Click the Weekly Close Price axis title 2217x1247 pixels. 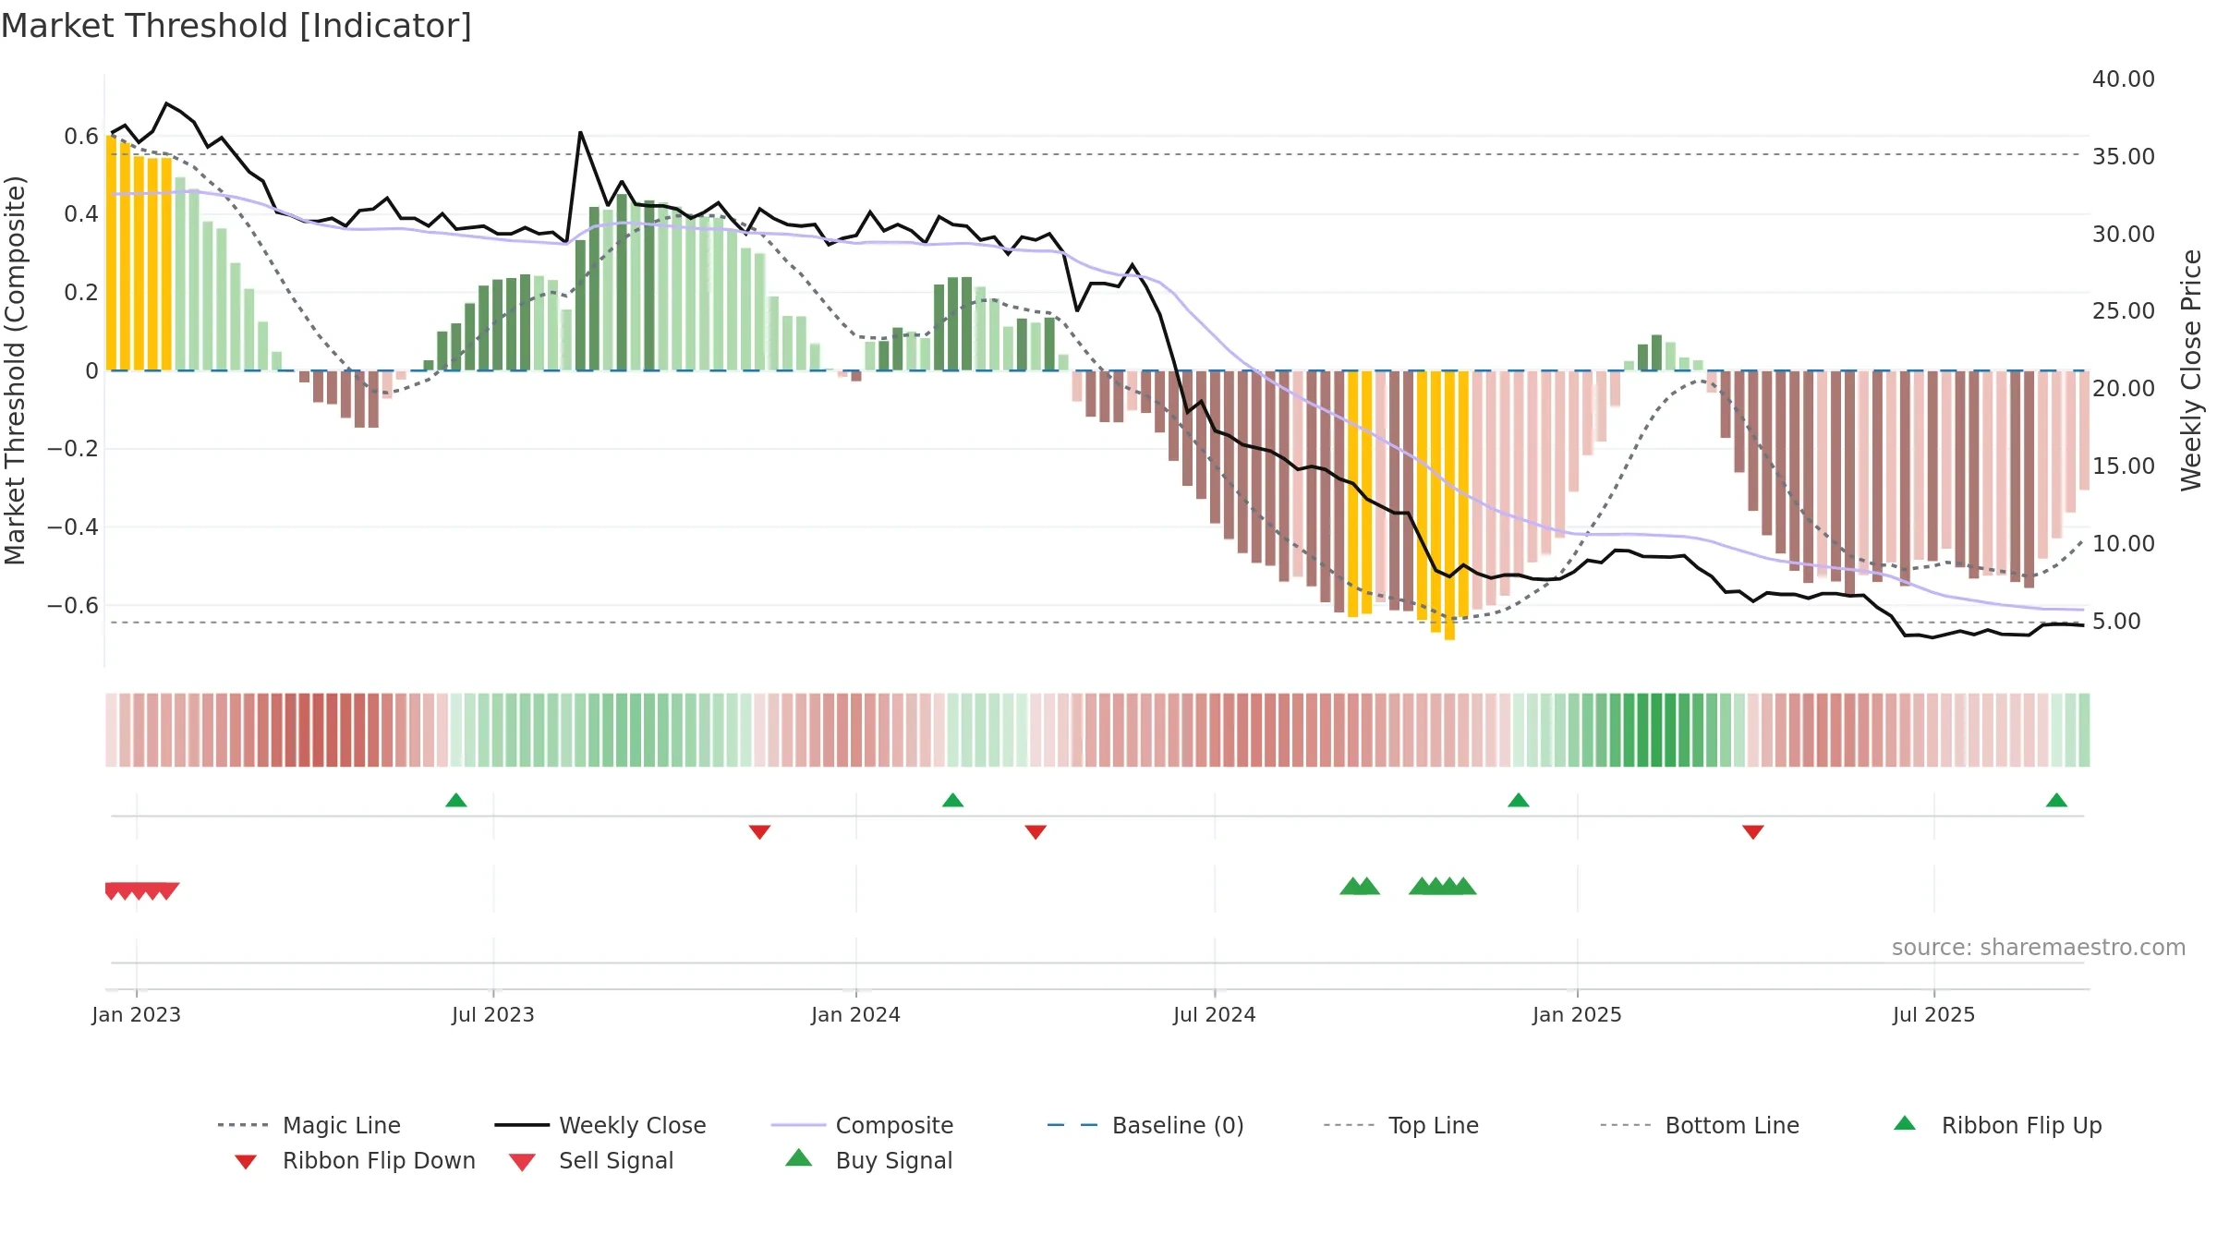click(2191, 370)
